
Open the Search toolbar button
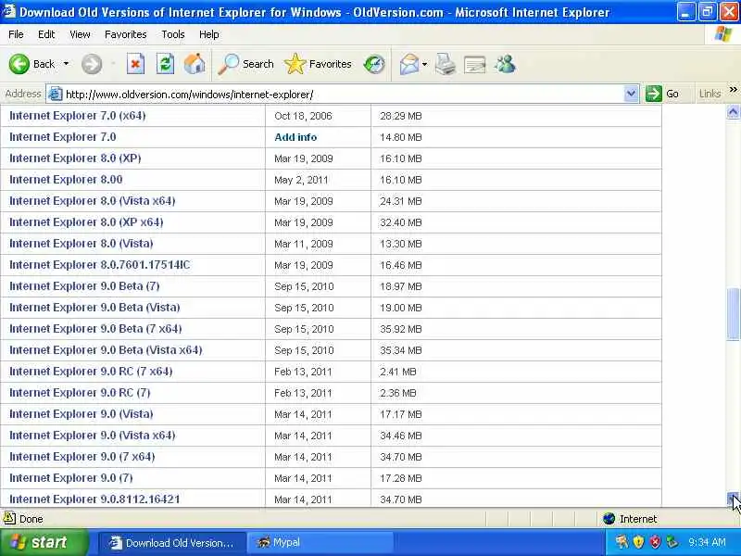pyautogui.click(x=245, y=64)
